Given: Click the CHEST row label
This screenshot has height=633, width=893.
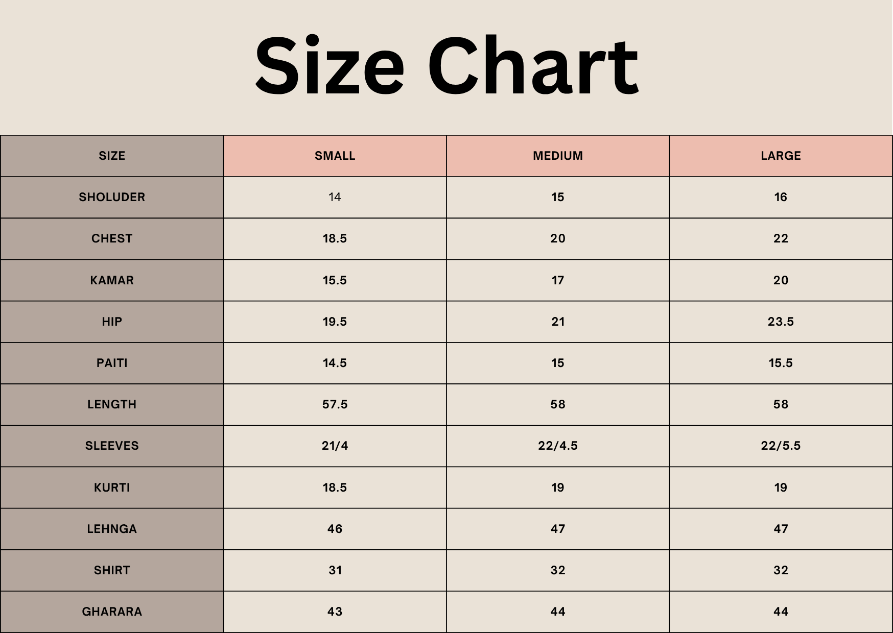Looking at the screenshot, I should [x=112, y=238].
